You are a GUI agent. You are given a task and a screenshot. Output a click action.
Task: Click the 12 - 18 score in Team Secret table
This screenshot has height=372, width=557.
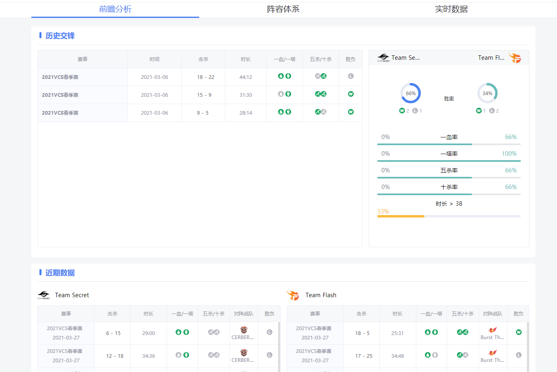click(115, 356)
